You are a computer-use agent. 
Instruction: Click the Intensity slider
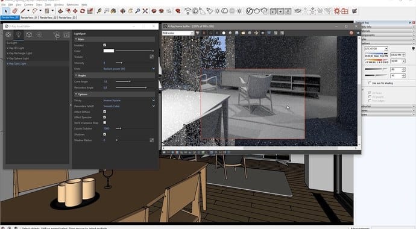click(x=135, y=63)
